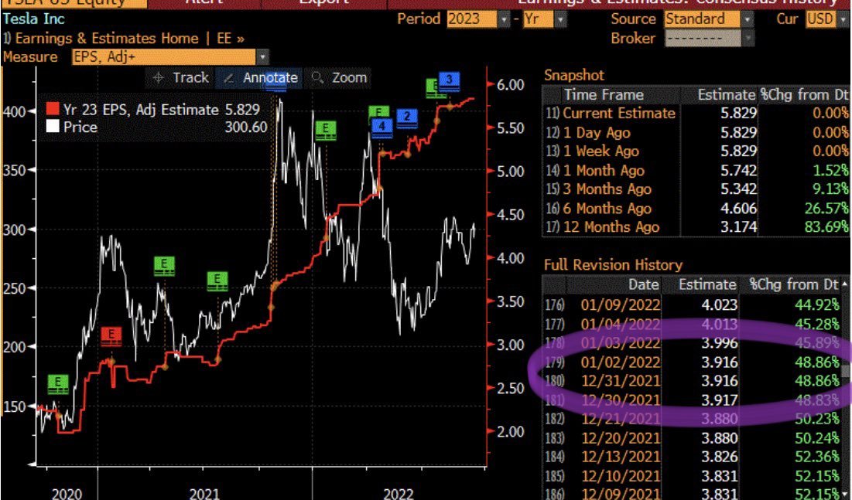852x500 pixels.
Task: Select the 1 Day Ago snapshot row
Action: point(696,132)
